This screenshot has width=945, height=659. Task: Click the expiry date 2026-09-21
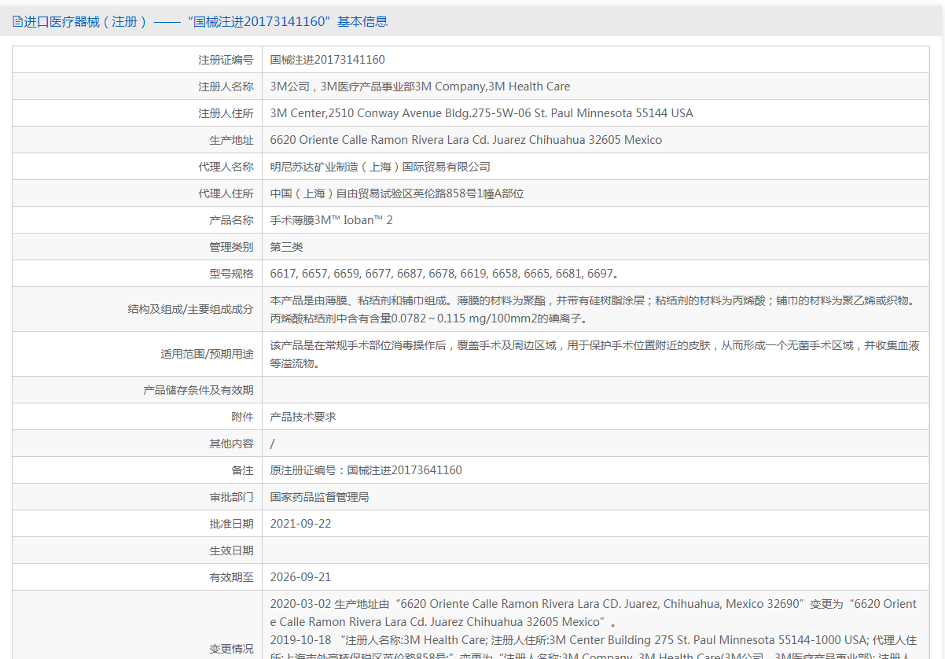(301, 577)
